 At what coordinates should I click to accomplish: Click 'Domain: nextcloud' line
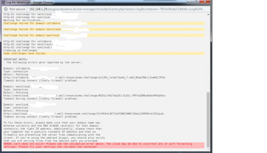point(30,87)
